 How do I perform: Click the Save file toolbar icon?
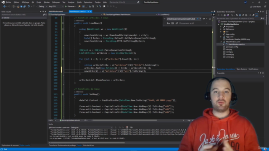tap(21, 7)
